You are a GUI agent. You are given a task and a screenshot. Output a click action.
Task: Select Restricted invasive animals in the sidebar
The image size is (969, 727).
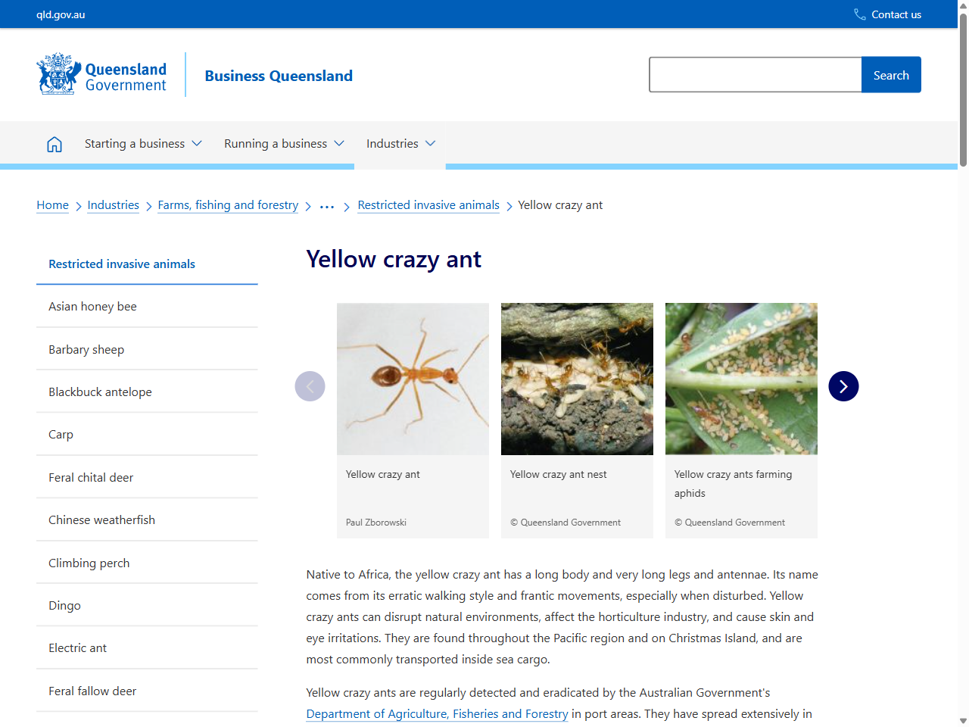coord(121,264)
